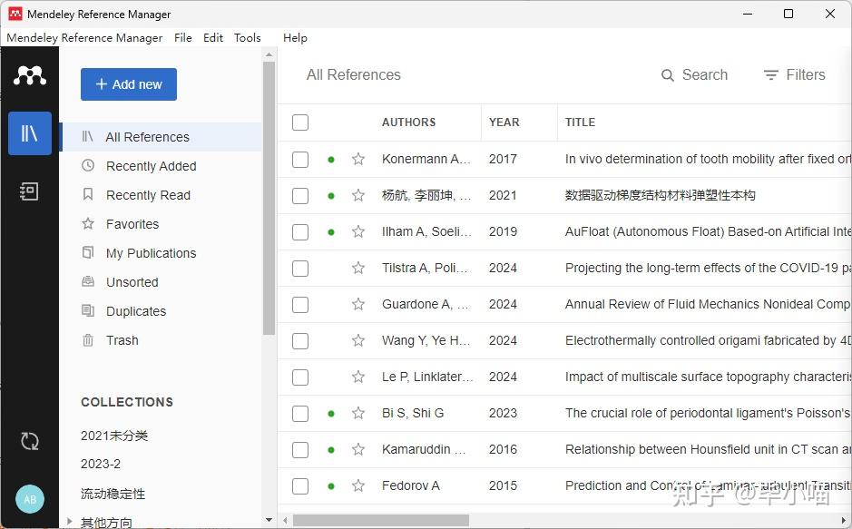Sort by the AUTHORS column header
Viewport: 852px width, 529px height.
click(408, 122)
